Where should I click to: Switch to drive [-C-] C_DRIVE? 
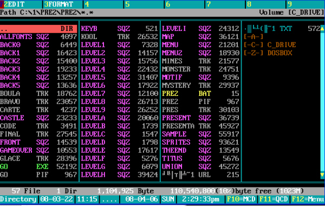[270, 45]
